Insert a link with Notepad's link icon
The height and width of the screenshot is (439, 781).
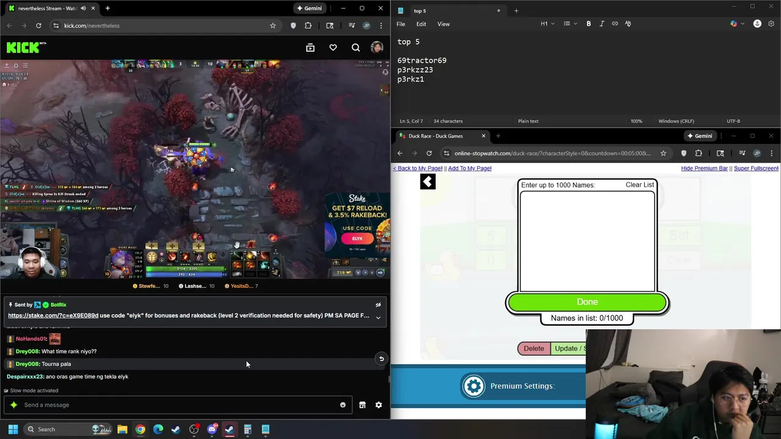pyautogui.click(x=615, y=24)
